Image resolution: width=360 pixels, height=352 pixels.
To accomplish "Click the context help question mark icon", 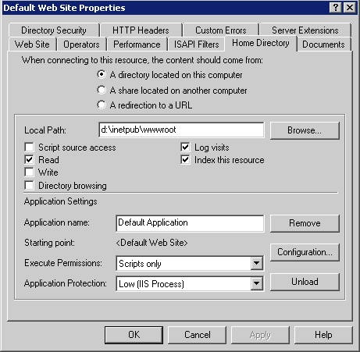I will pos(336,8).
